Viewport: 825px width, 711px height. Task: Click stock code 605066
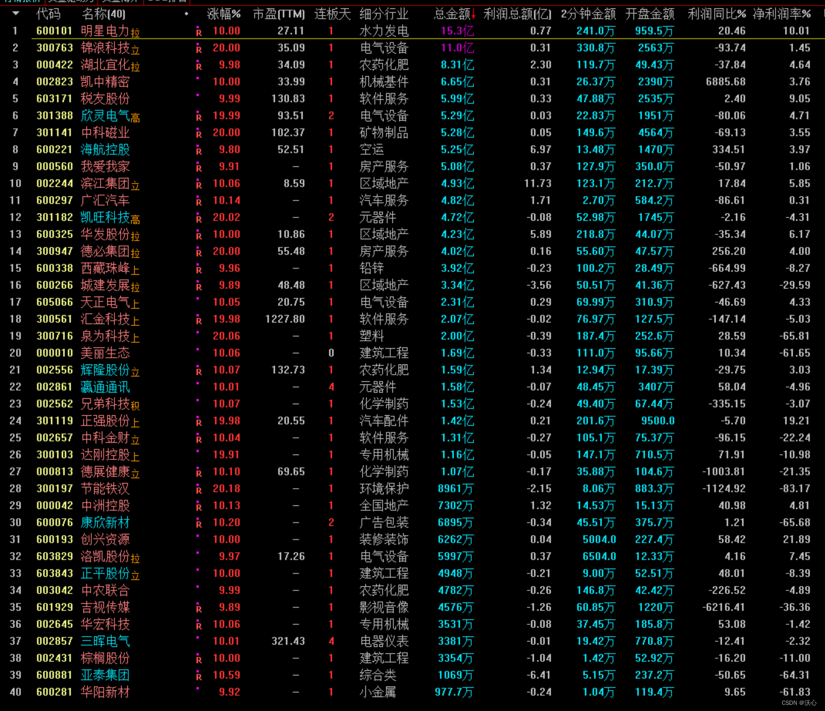click(54, 302)
